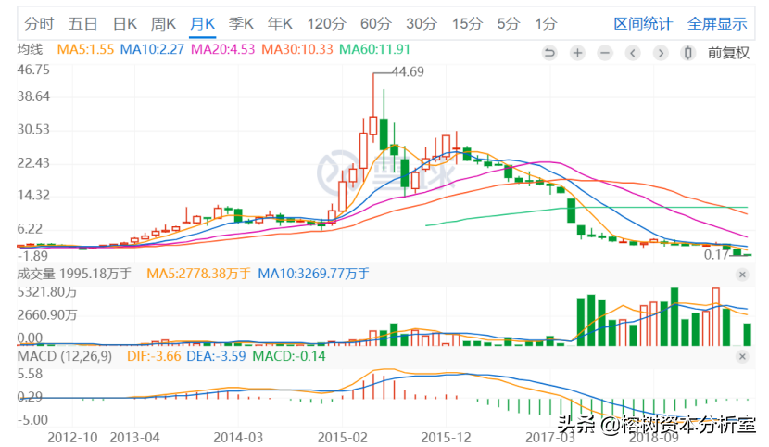Click the 5321.80万 volume axis label

[x=47, y=292]
